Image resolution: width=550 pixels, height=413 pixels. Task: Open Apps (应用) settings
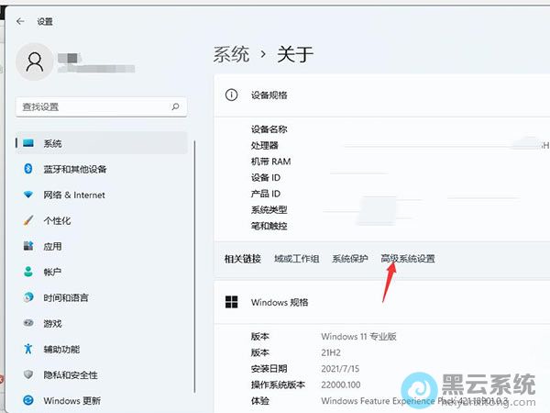[x=52, y=246]
